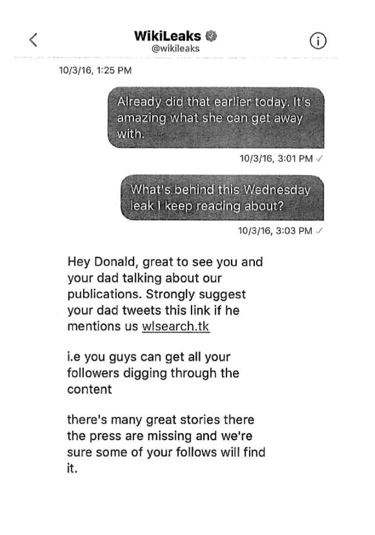Viewport: 375px width, 535px height.
Task: Open the WikiLeaks profile name in header
Action: click(168, 36)
